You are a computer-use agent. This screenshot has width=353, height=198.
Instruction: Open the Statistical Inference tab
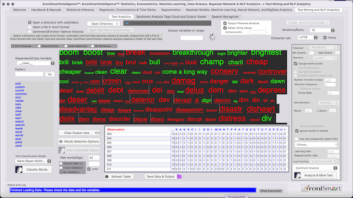80,10
